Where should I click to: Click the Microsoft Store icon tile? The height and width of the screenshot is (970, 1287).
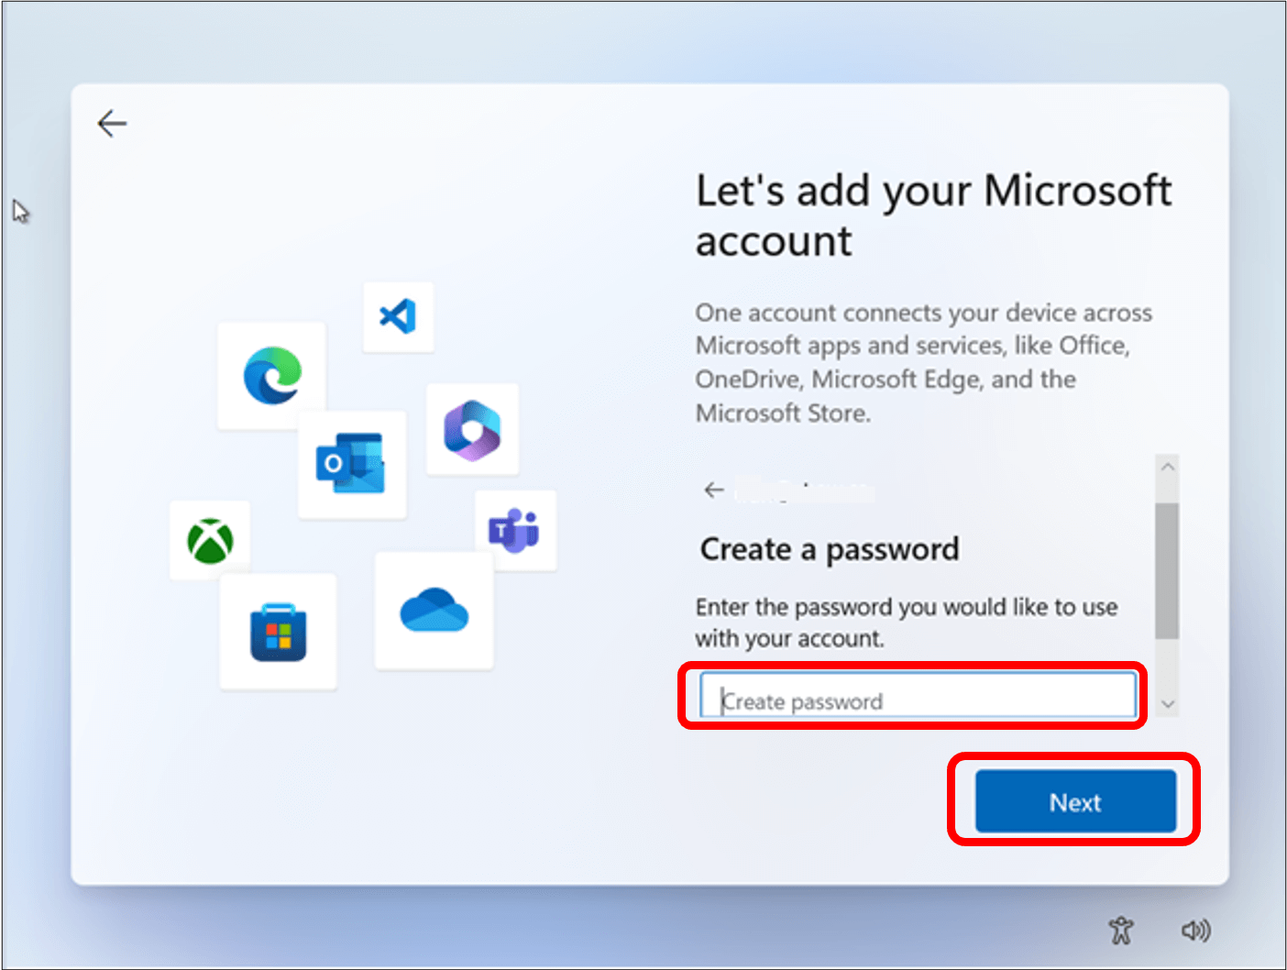pos(278,632)
